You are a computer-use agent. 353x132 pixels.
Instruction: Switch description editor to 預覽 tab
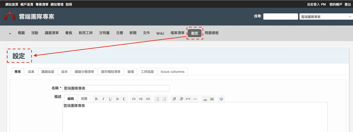pos(84,99)
